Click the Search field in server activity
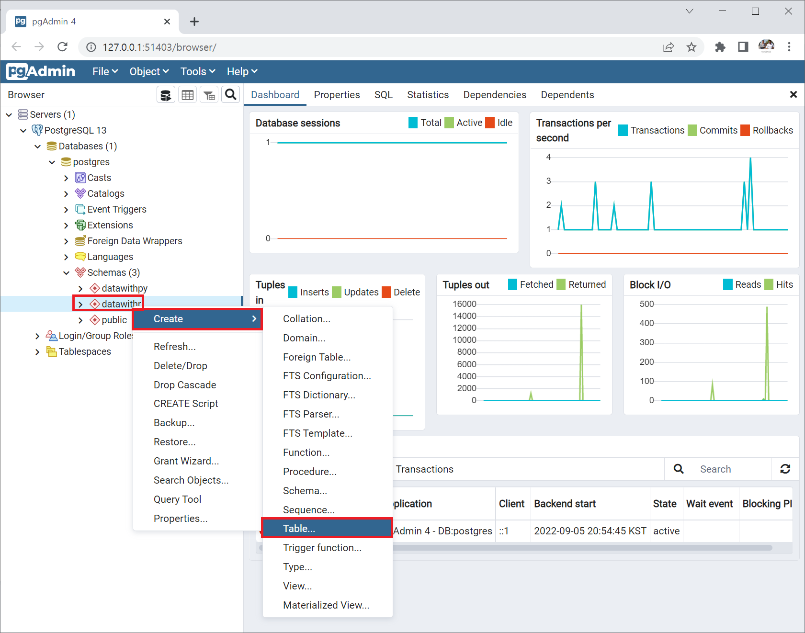The height and width of the screenshot is (633, 805). point(732,469)
